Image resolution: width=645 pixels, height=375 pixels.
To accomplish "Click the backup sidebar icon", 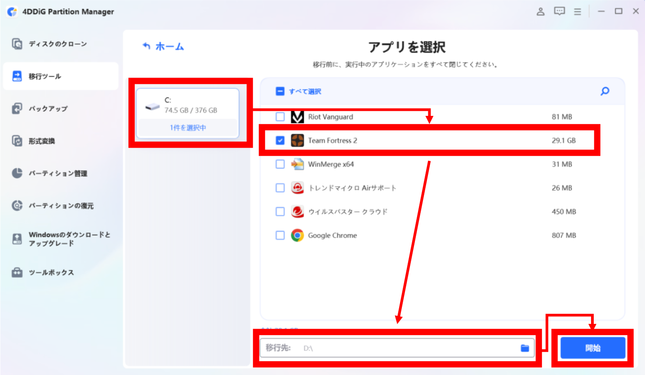I will [17, 109].
